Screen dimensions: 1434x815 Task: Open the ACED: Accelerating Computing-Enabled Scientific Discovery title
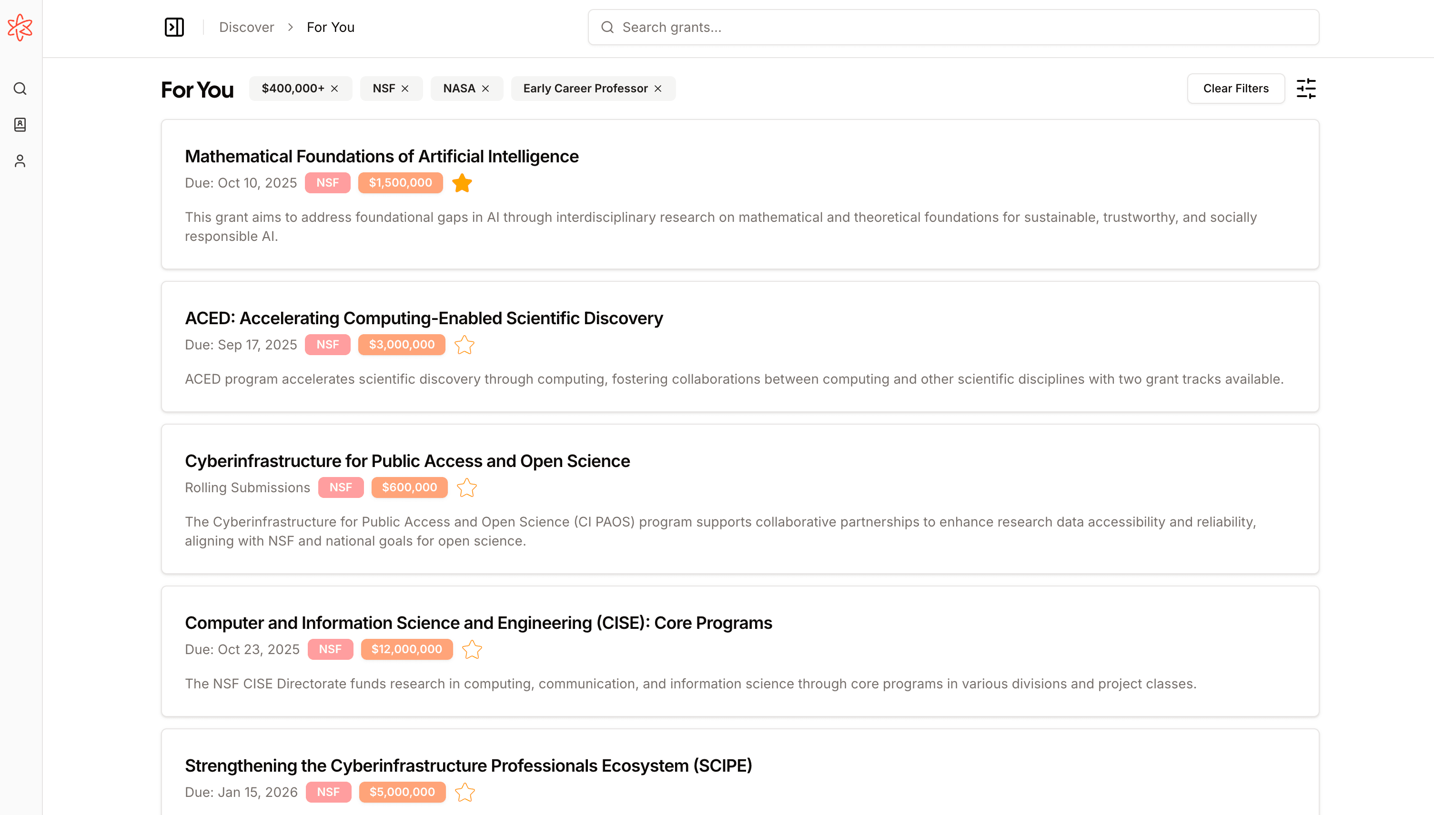click(424, 318)
